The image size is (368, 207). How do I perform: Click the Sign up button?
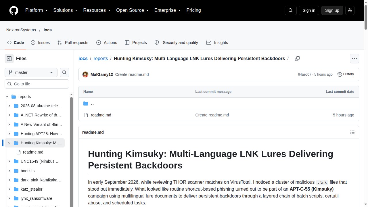[332, 10]
